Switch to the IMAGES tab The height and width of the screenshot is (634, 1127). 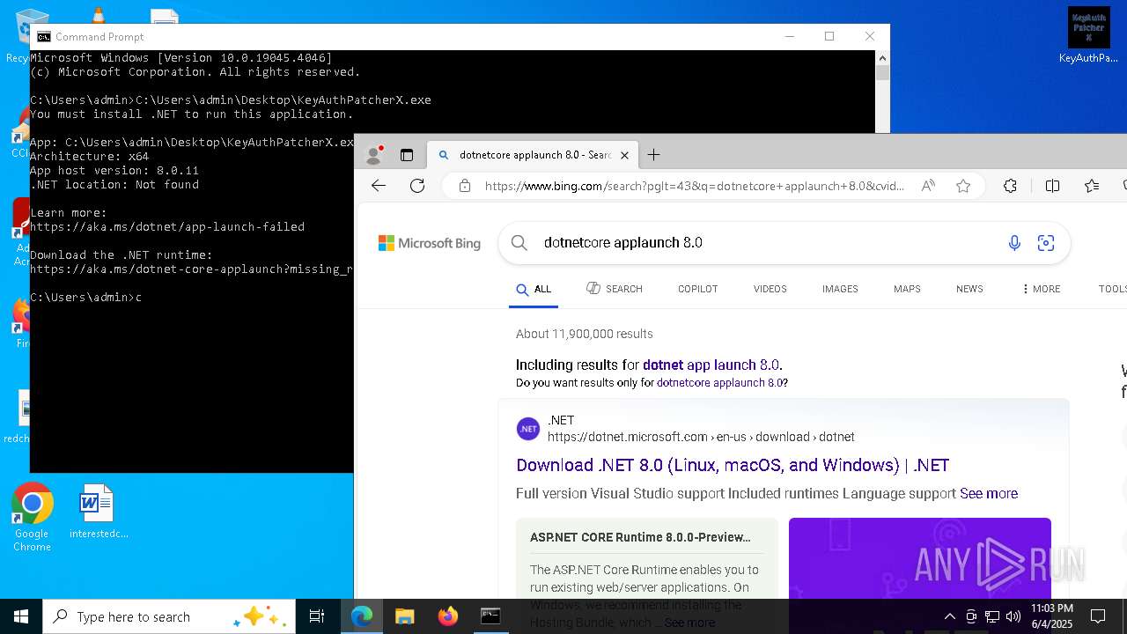click(840, 289)
